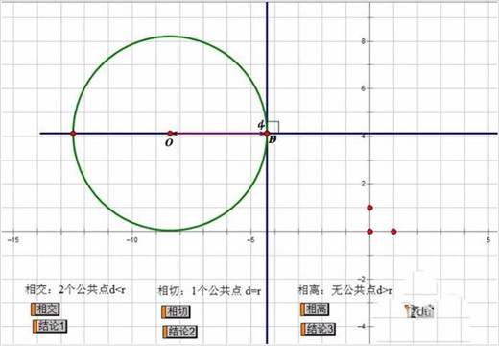Select tangent point B on the circle

(x=267, y=134)
